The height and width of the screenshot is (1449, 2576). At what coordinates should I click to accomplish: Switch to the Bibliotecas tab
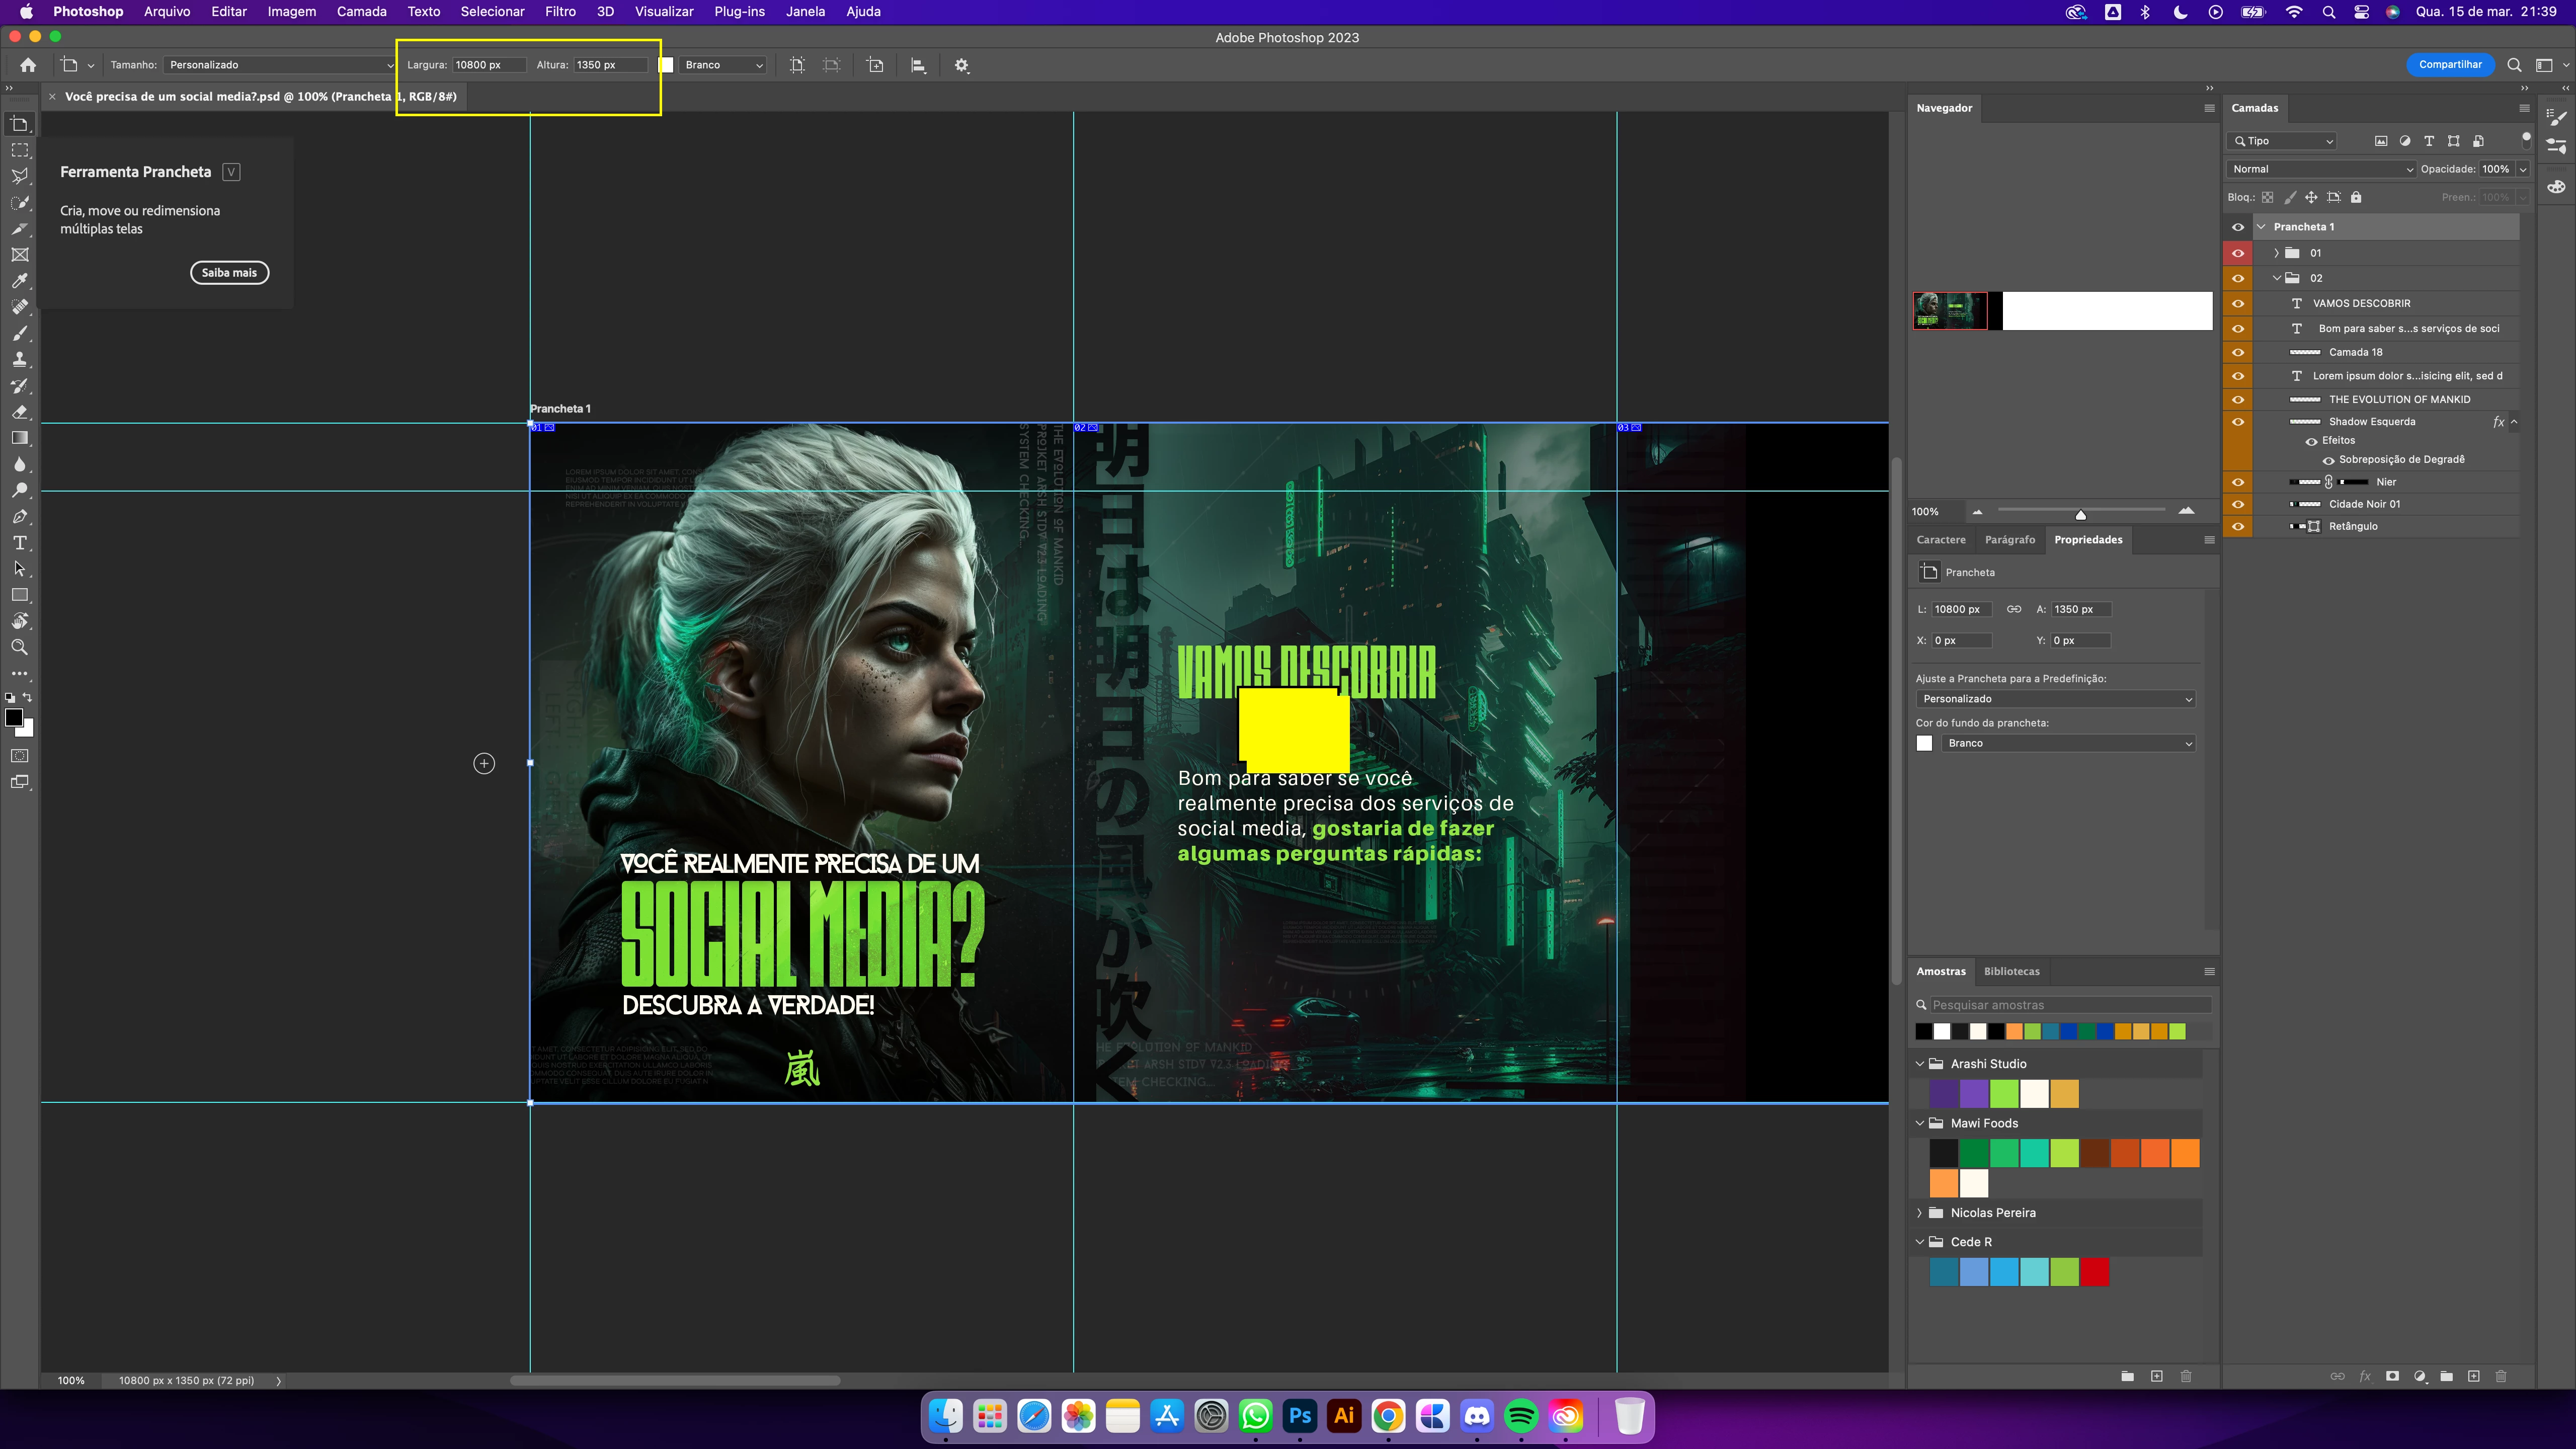[2011, 971]
